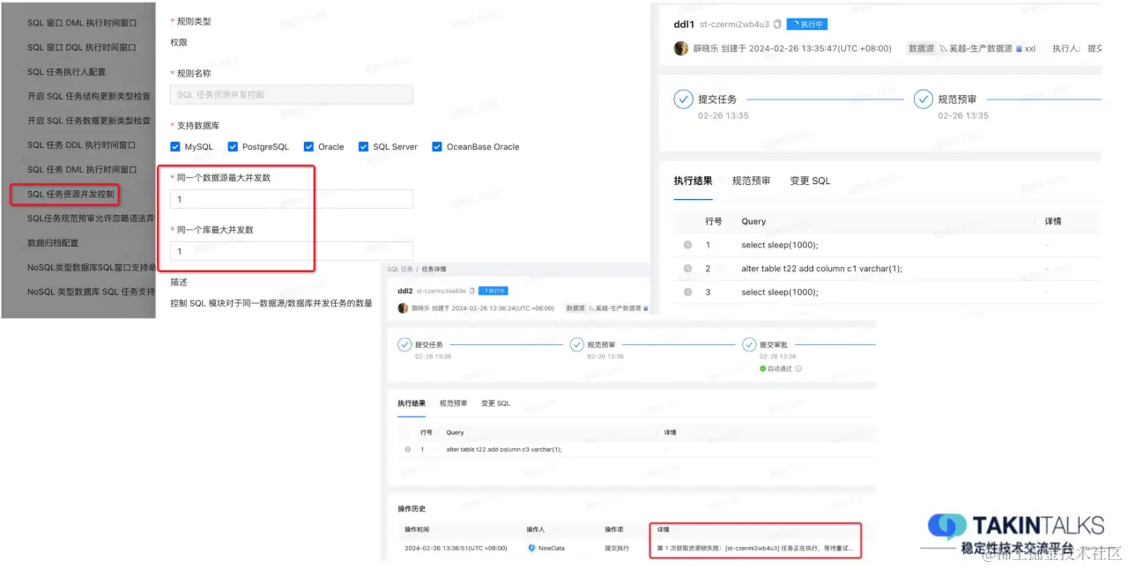Toggle the SQL Server checkbox
Screen dimensions: 1128x568
point(363,147)
